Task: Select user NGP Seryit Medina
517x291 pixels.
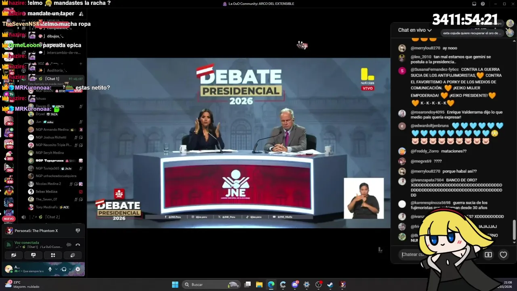Action: pyautogui.click(x=50, y=153)
